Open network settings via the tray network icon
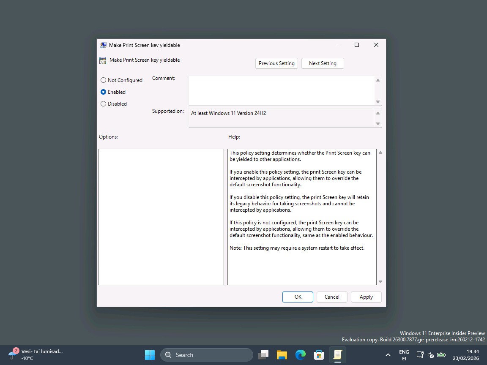Viewport: 487px width, 365px height. click(x=419, y=355)
